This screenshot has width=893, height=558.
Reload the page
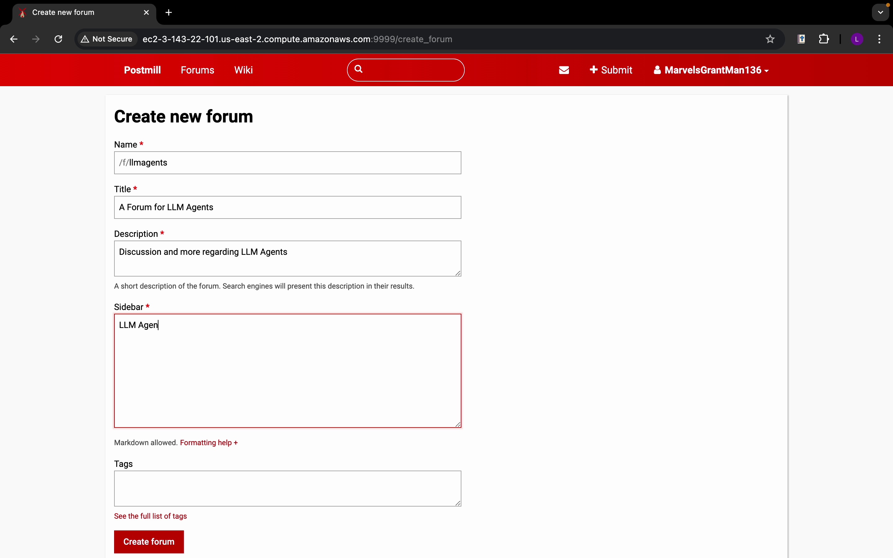[58, 39]
